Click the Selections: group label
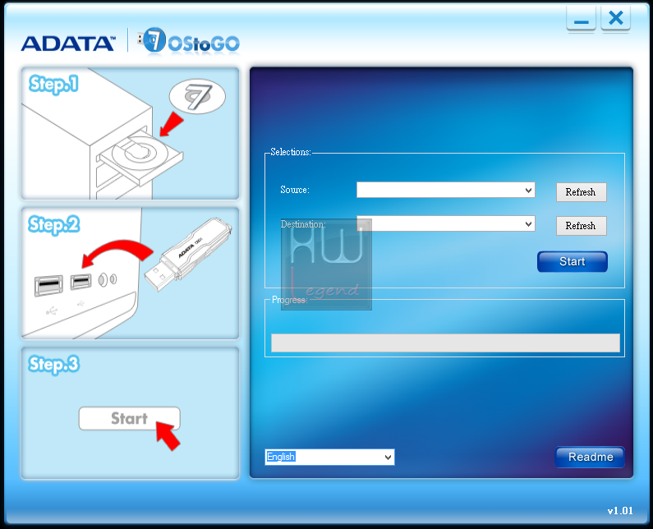Viewport: 653px width, 529px height. [291, 152]
